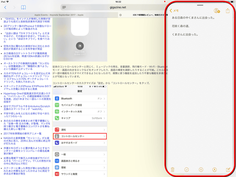Image resolution: width=236 pixels, height=177 pixels.
Task: Add people to this note
Action: click(x=217, y=11)
